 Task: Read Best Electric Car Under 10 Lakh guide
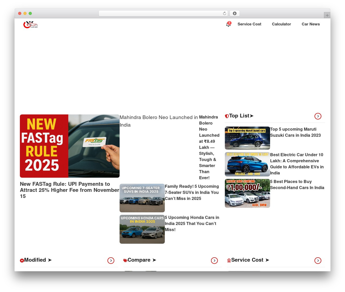[297, 164]
